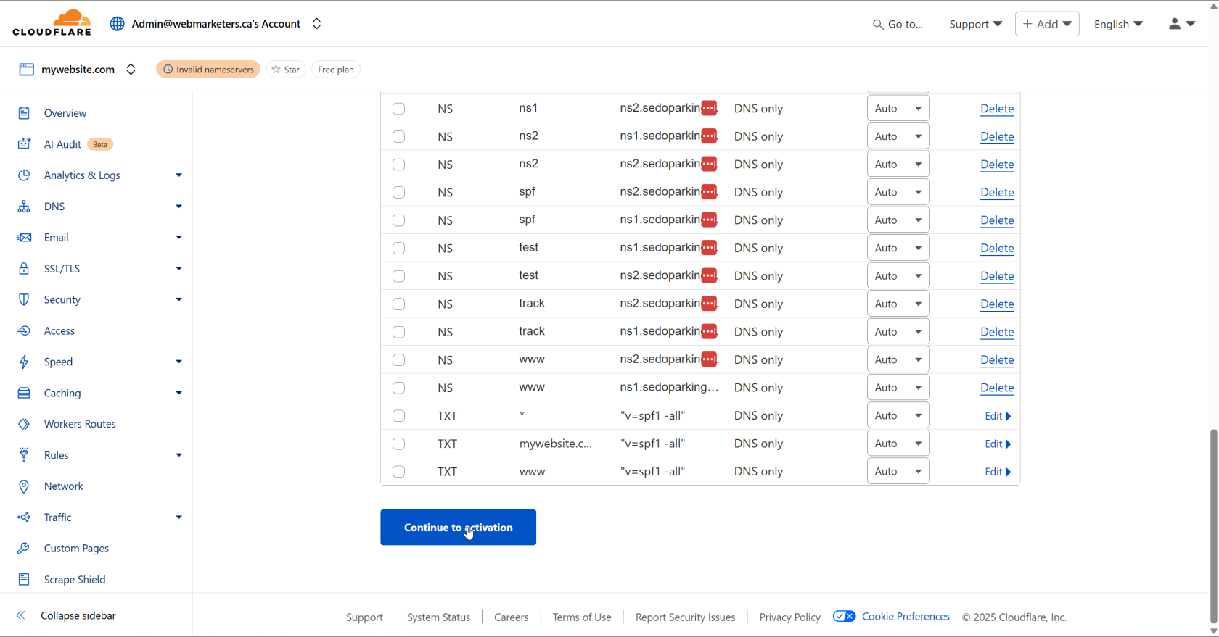Collapse sidebar using the double-arrow icon
Screen dimensions: 1219x637
coord(21,615)
